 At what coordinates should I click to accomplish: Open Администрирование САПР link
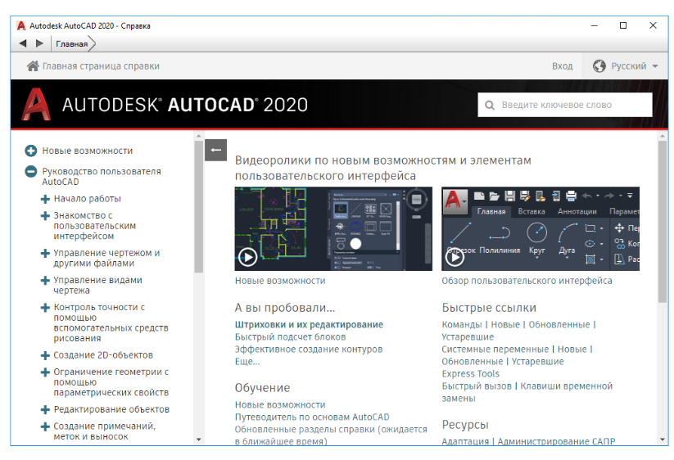[x=556, y=441]
